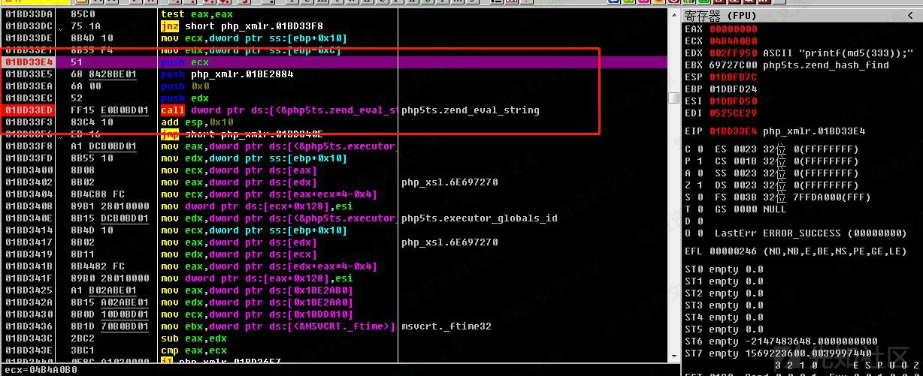Click the S flag value
Image resolution: width=923 pixels, height=376 pixels.
click(x=700, y=197)
